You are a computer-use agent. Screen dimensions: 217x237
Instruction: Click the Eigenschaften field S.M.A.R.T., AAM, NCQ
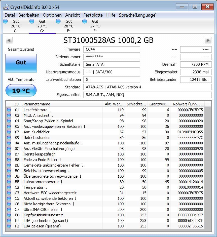[148, 95]
